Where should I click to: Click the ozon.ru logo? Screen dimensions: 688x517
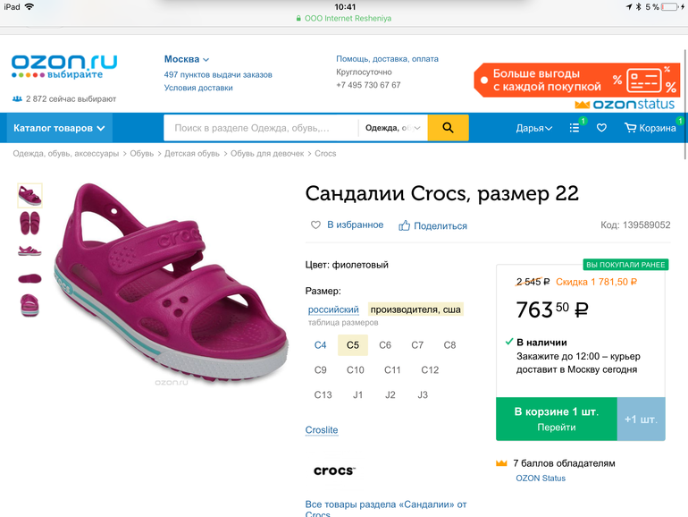pos(64,67)
